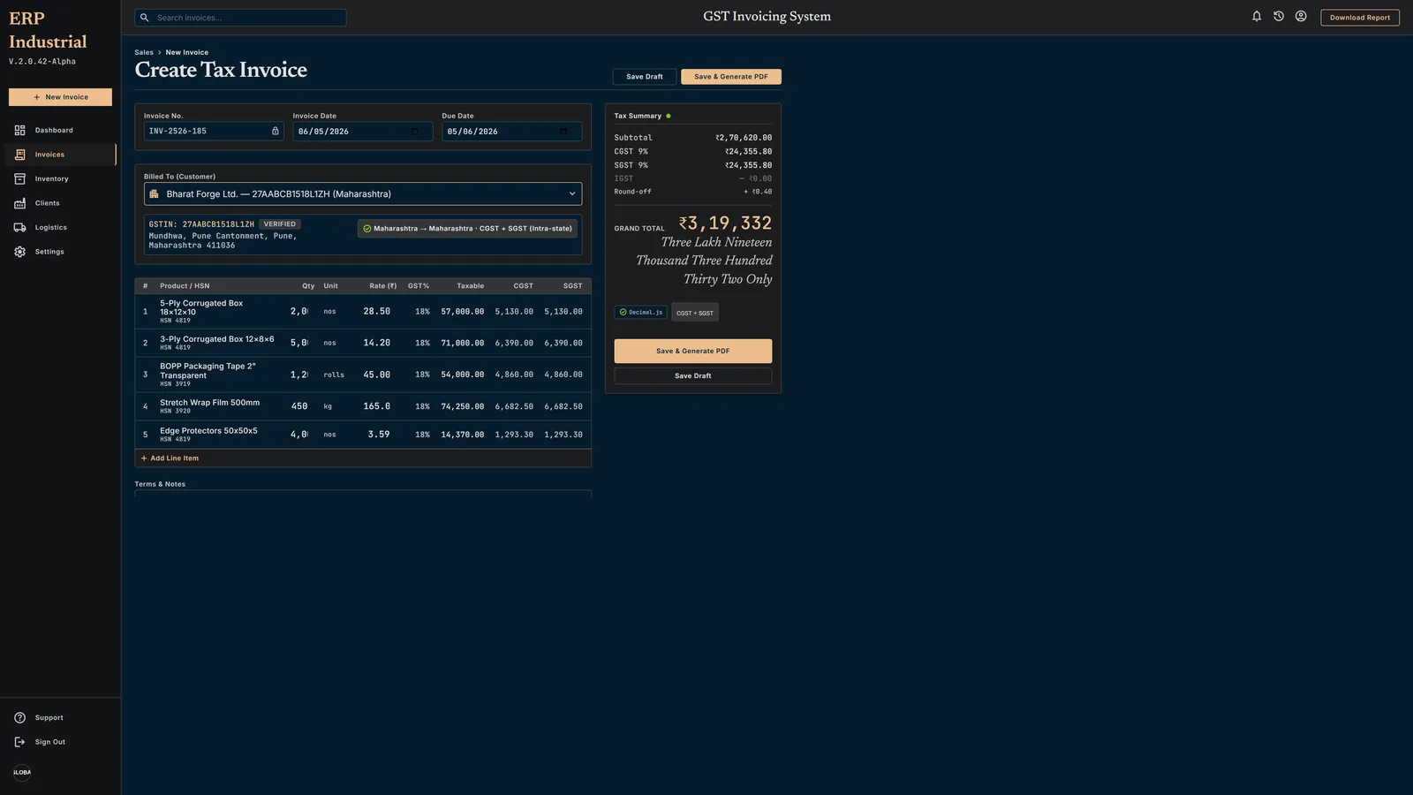Click the Due Date field

click(x=512, y=132)
